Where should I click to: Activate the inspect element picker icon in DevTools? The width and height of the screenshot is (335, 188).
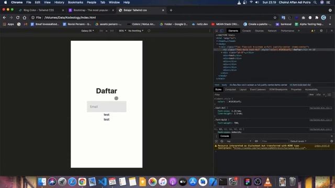click(x=217, y=31)
